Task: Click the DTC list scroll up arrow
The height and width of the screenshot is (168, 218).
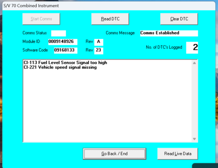Action: tap(194, 63)
